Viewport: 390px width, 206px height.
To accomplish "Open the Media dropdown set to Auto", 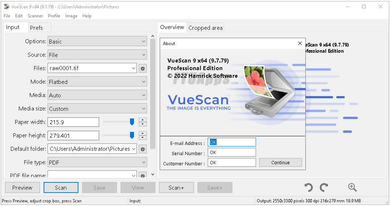I will coord(97,95).
